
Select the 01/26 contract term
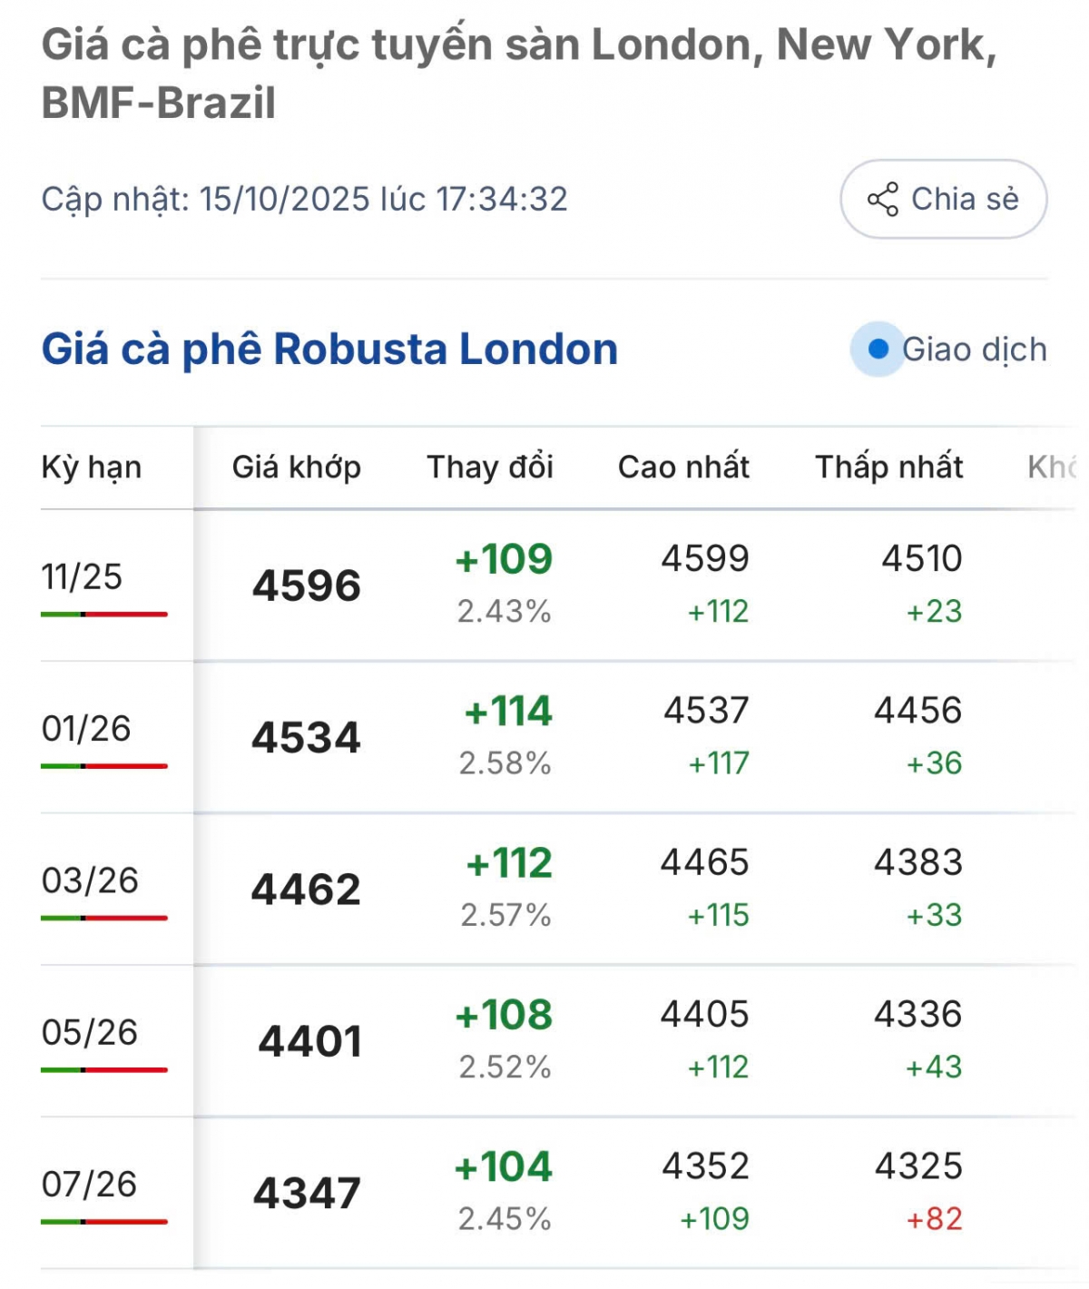coord(86,728)
